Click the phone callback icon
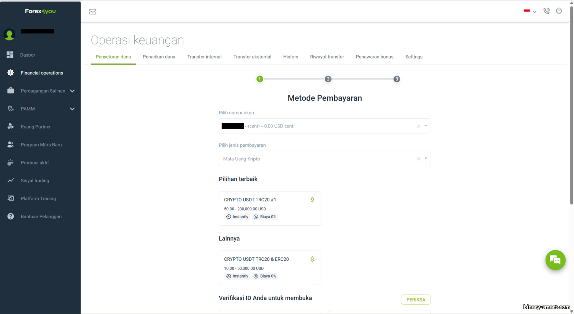574x314 pixels. 546,11
